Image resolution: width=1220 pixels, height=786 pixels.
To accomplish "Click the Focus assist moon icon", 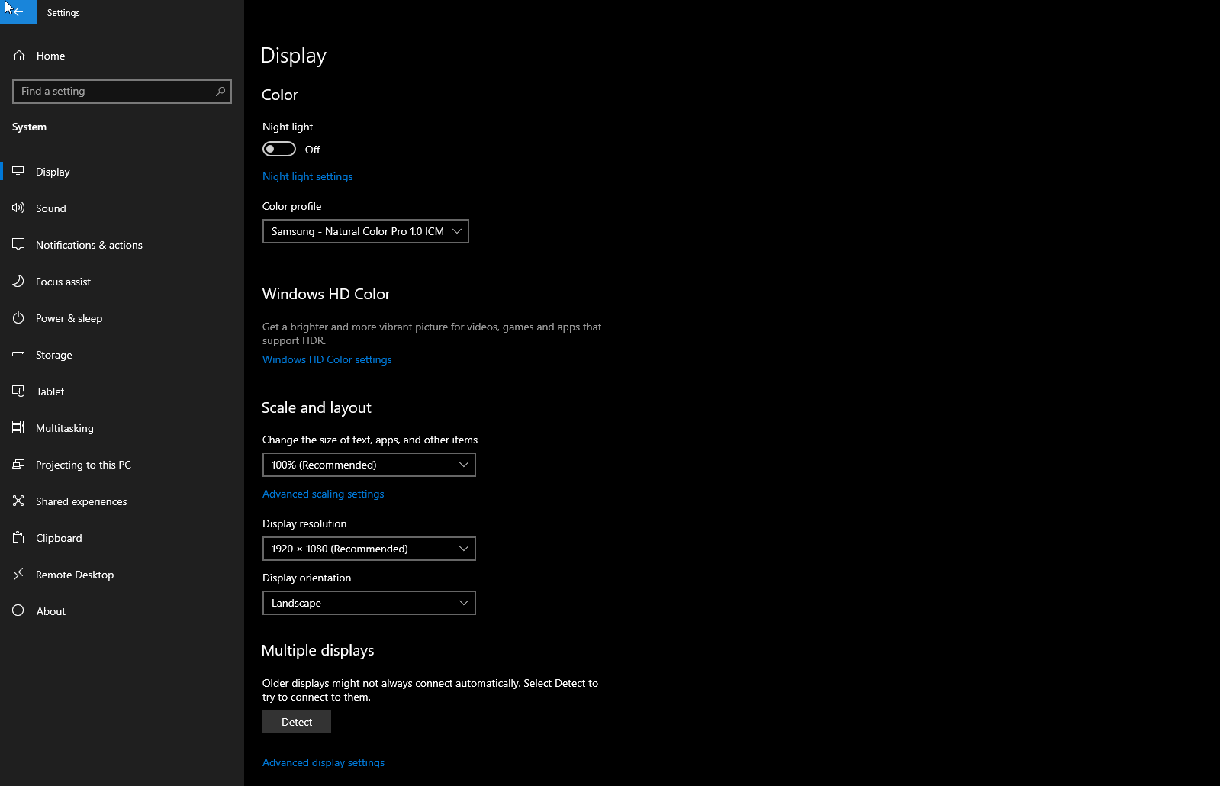I will [18, 282].
